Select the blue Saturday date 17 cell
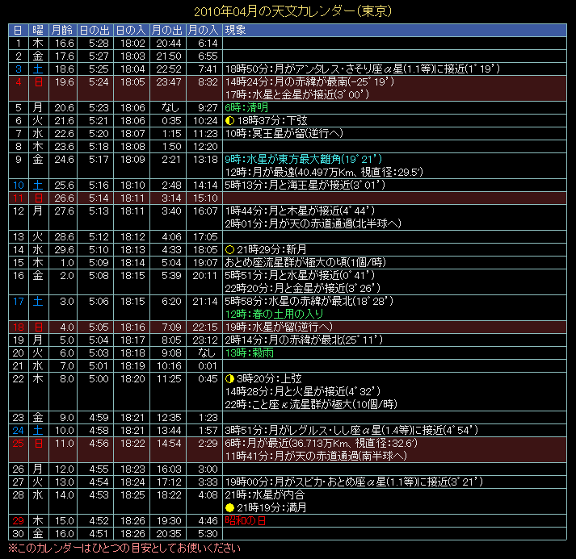The height and width of the screenshot is (559, 576). (18, 301)
